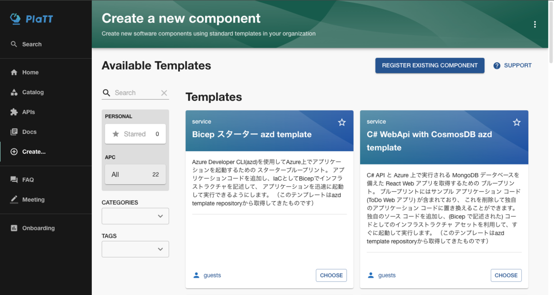
Task: Click the Available Templates heading
Action: tap(156, 66)
